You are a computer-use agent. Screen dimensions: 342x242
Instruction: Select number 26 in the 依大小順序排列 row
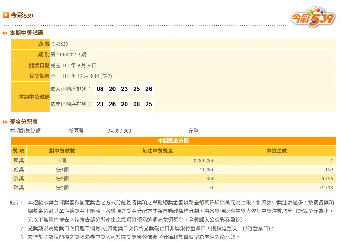click(x=148, y=89)
